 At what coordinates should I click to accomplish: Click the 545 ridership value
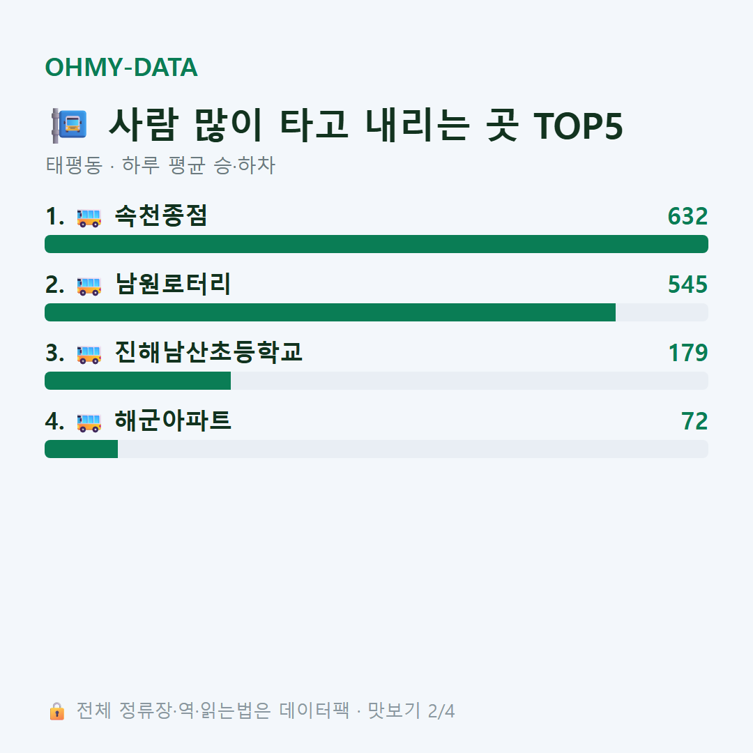[687, 284]
